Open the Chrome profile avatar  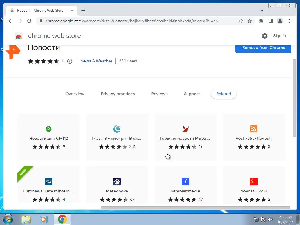coord(280,21)
